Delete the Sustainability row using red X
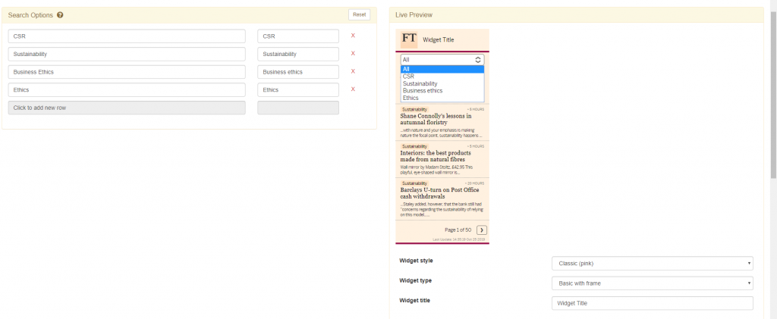Image resolution: width=777 pixels, height=319 pixels. click(353, 54)
